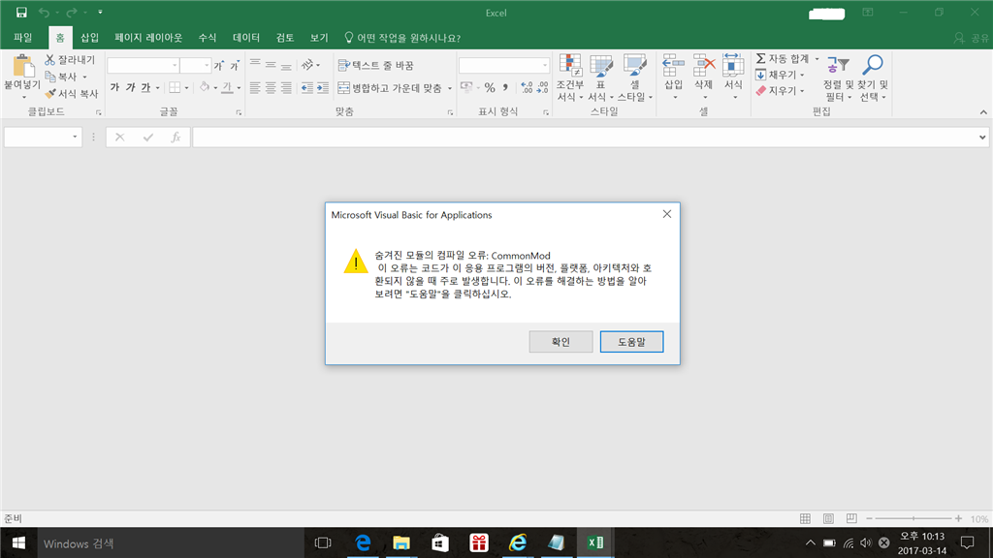Click the Decrease Font Size icon
Screen dimensions: 993x558
click(x=235, y=65)
